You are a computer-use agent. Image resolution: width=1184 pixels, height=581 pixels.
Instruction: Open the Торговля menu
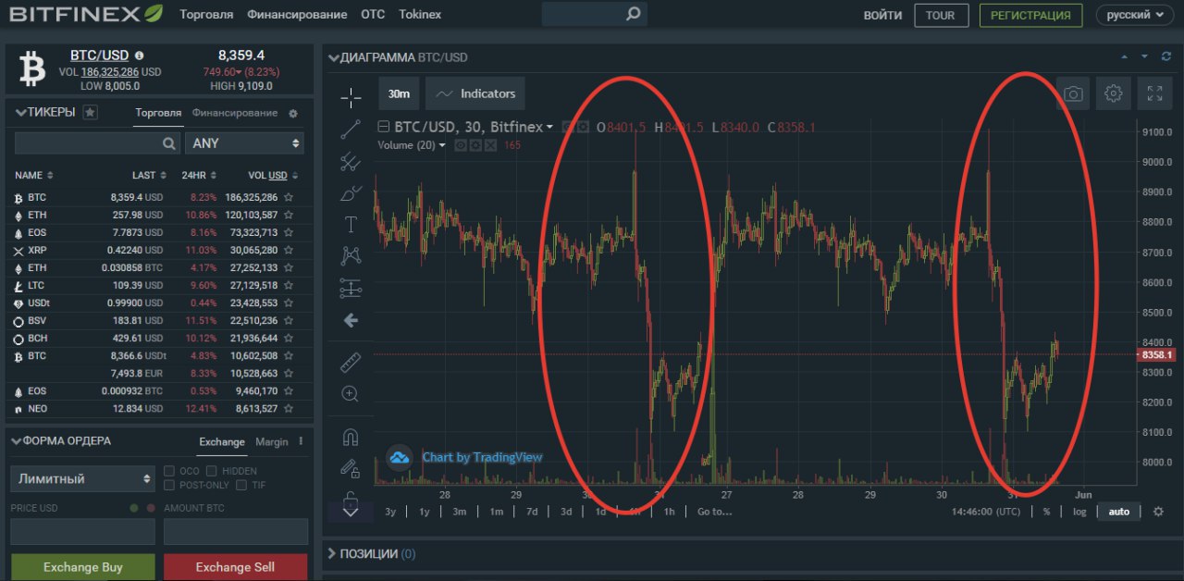[x=207, y=15]
